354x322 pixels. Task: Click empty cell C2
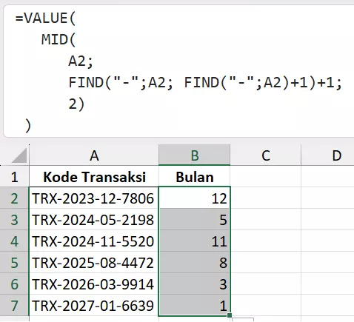click(x=266, y=198)
